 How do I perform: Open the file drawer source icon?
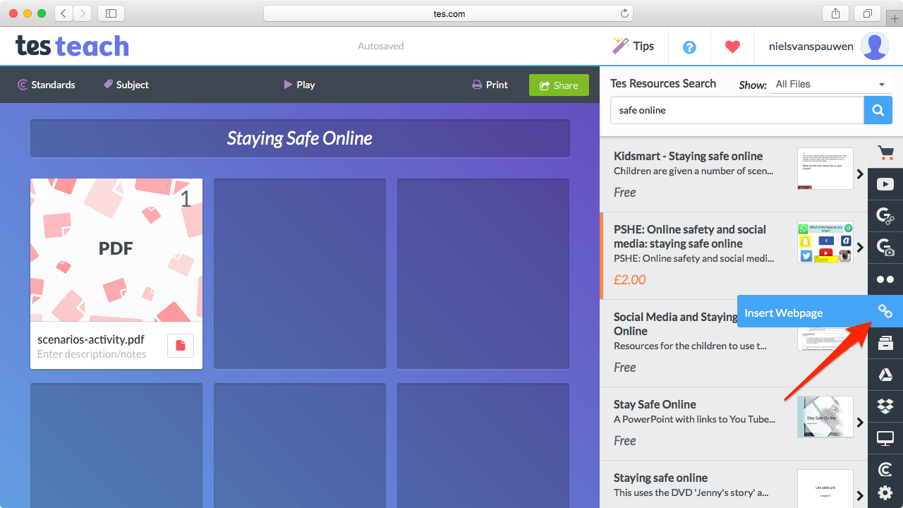[885, 343]
